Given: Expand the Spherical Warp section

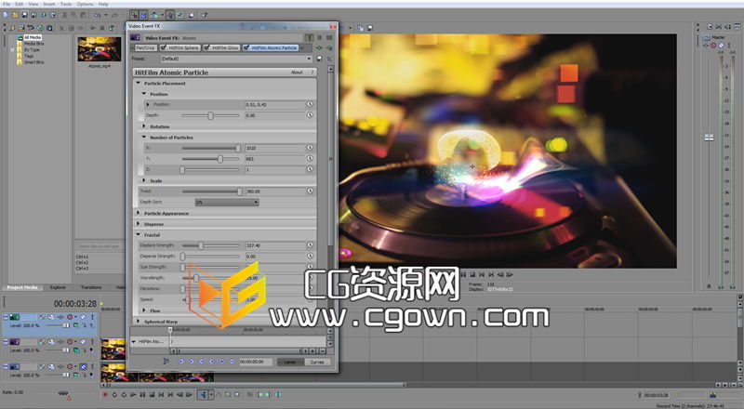Looking at the screenshot, I should (x=139, y=322).
